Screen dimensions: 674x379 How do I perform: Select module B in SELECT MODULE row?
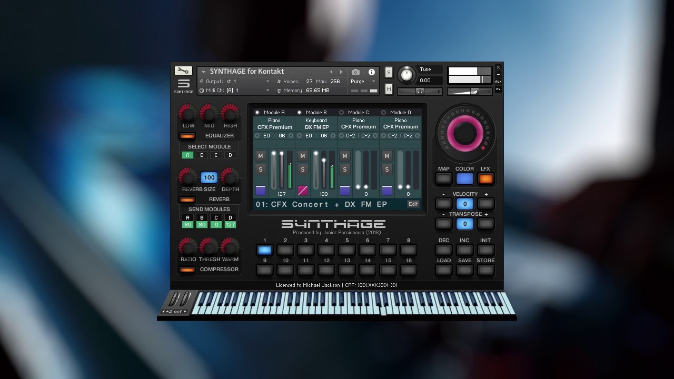pyautogui.click(x=202, y=155)
